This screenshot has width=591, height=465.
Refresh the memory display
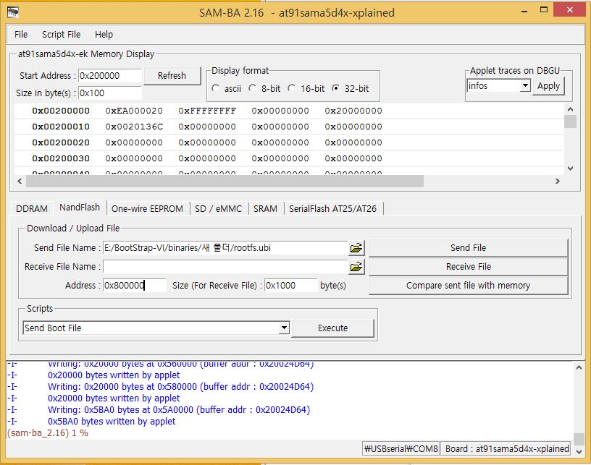click(172, 76)
